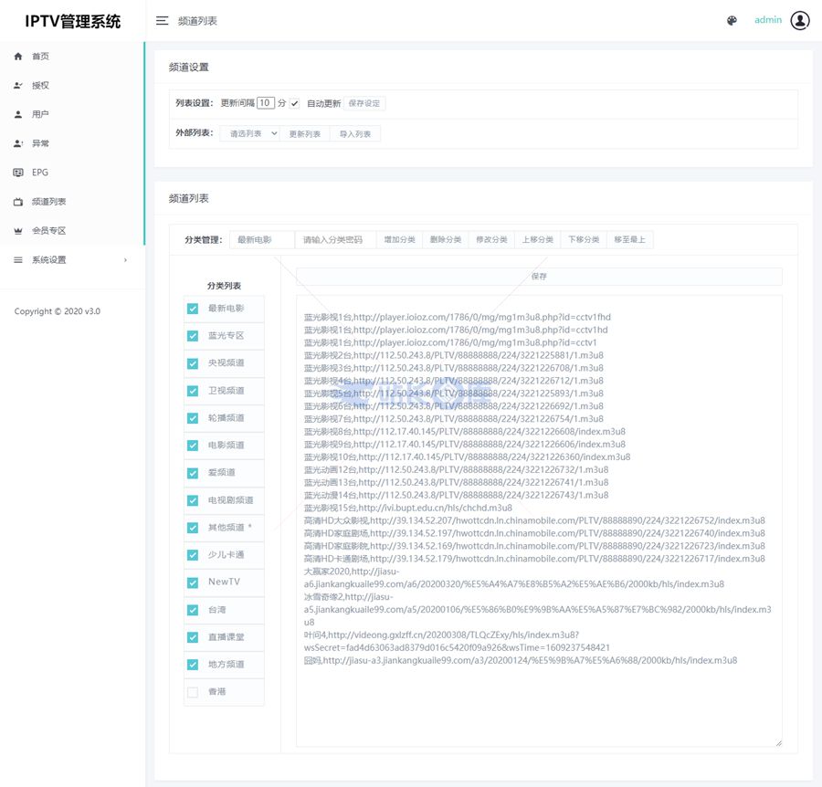Screen dimensions: 822x787
Task: Open the 异常 menu item
Action: [40, 144]
